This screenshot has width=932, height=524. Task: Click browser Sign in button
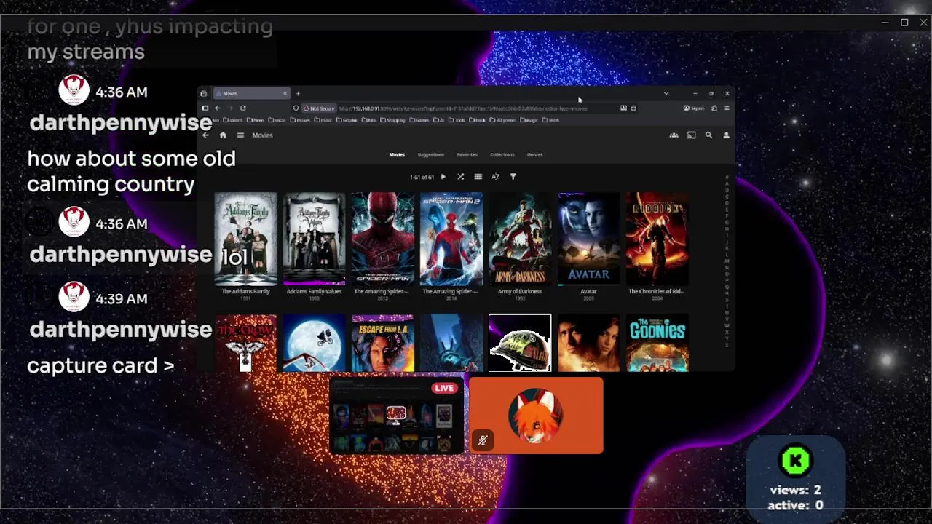pos(693,108)
